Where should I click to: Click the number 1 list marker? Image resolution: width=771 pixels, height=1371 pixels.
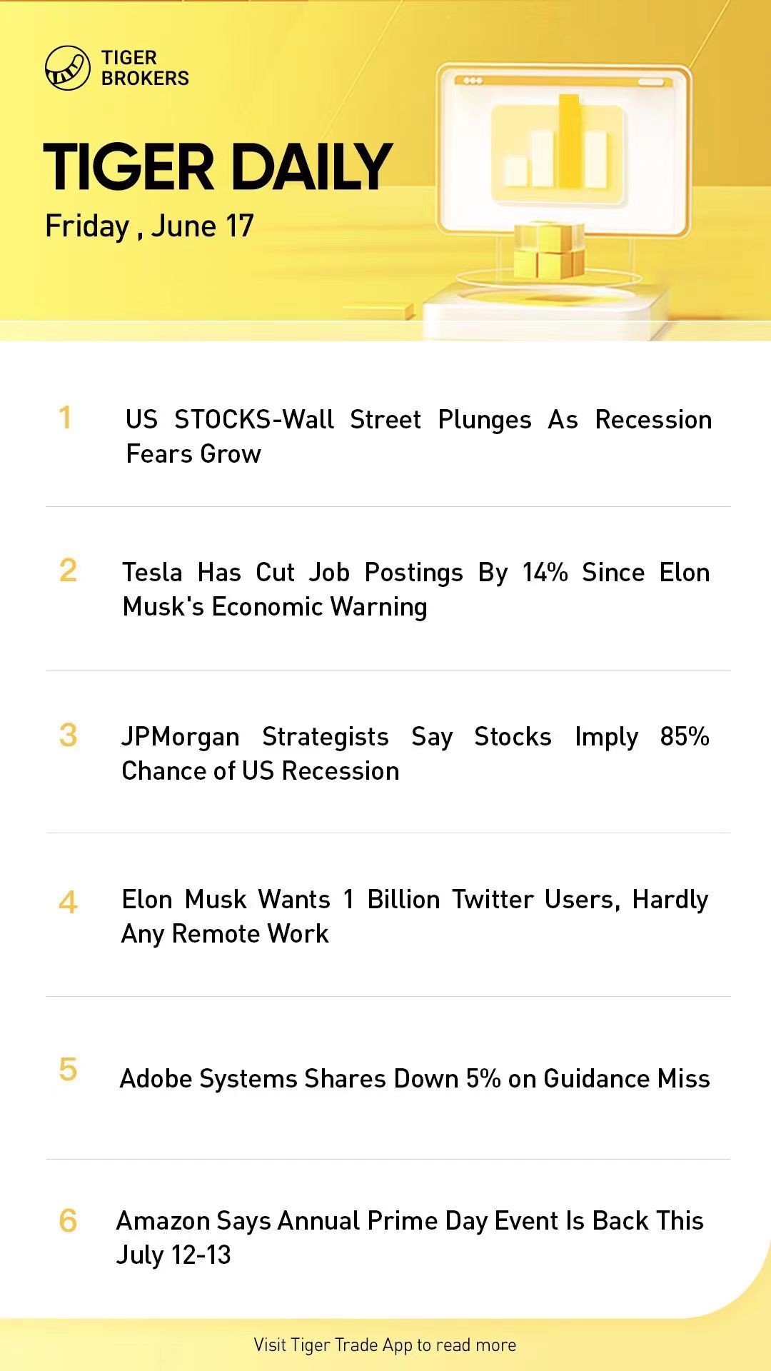pyautogui.click(x=65, y=418)
